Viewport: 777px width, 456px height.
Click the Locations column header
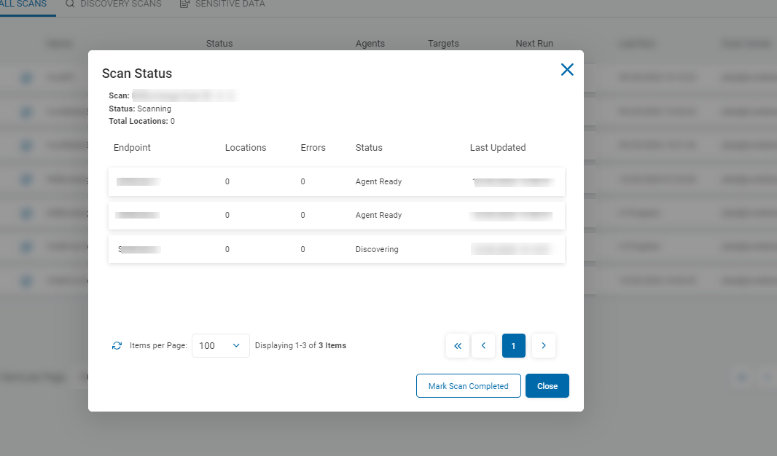(x=246, y=147)
